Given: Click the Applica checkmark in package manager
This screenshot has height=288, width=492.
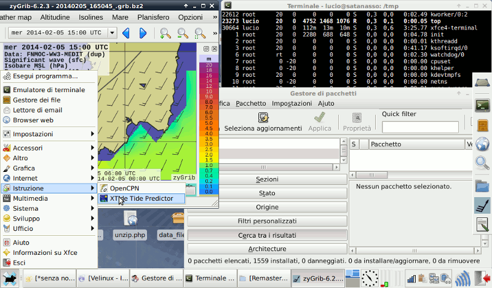Looking at the screenshot, I should 319,122.
